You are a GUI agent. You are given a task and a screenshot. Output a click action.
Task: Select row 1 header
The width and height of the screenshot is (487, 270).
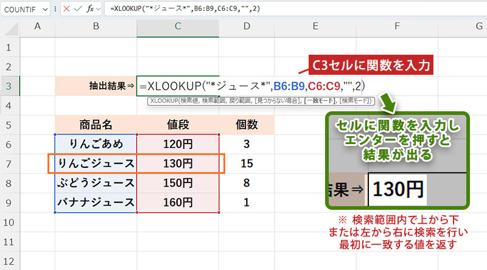click(9, 47)
